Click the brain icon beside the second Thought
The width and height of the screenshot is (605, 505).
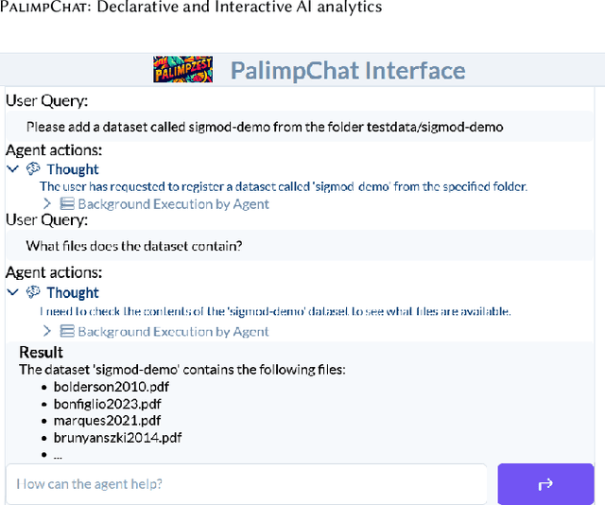[34, 292]
